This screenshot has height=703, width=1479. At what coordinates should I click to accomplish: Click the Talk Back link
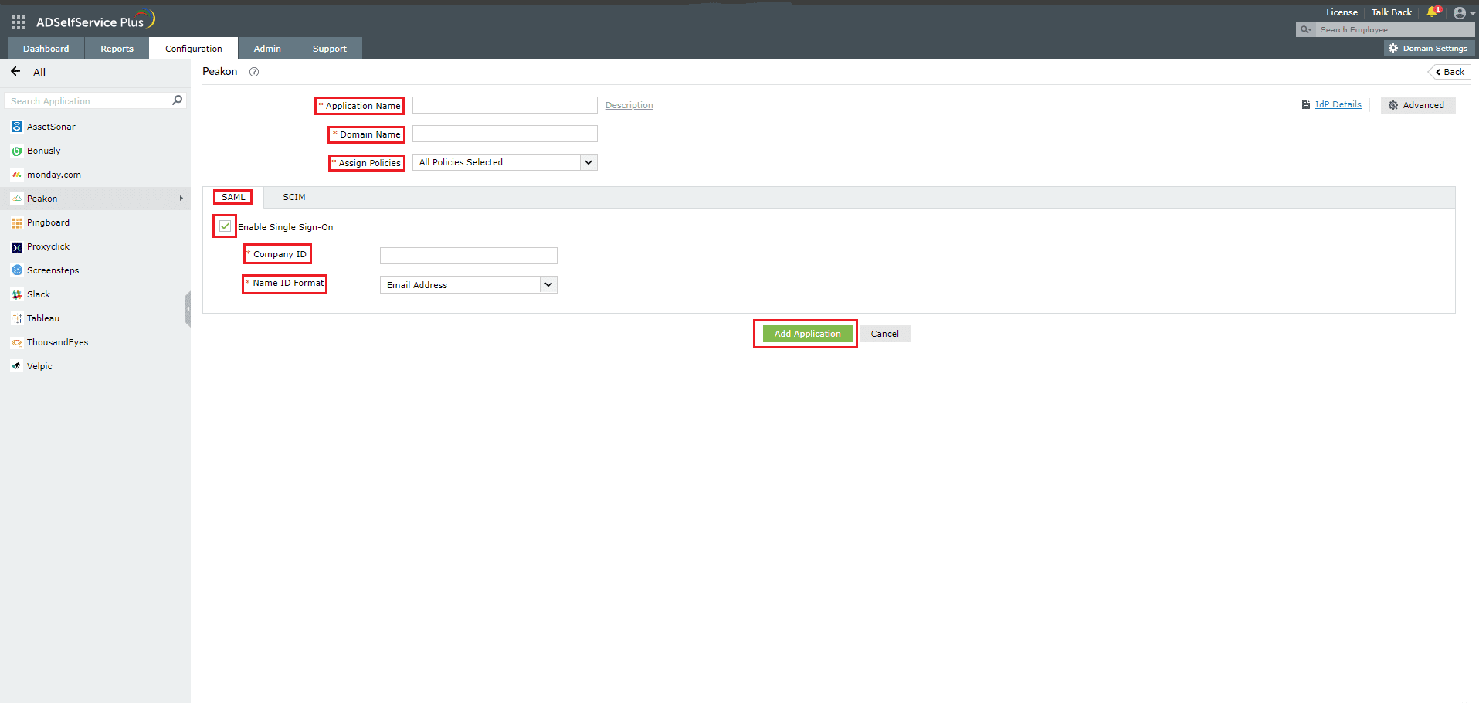point(1392,12)
